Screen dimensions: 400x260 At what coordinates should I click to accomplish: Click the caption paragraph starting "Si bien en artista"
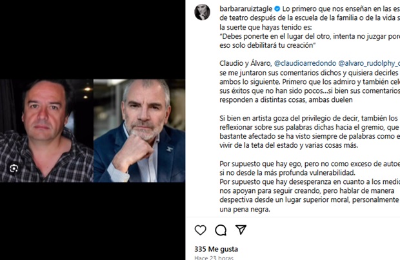(310, 132)
